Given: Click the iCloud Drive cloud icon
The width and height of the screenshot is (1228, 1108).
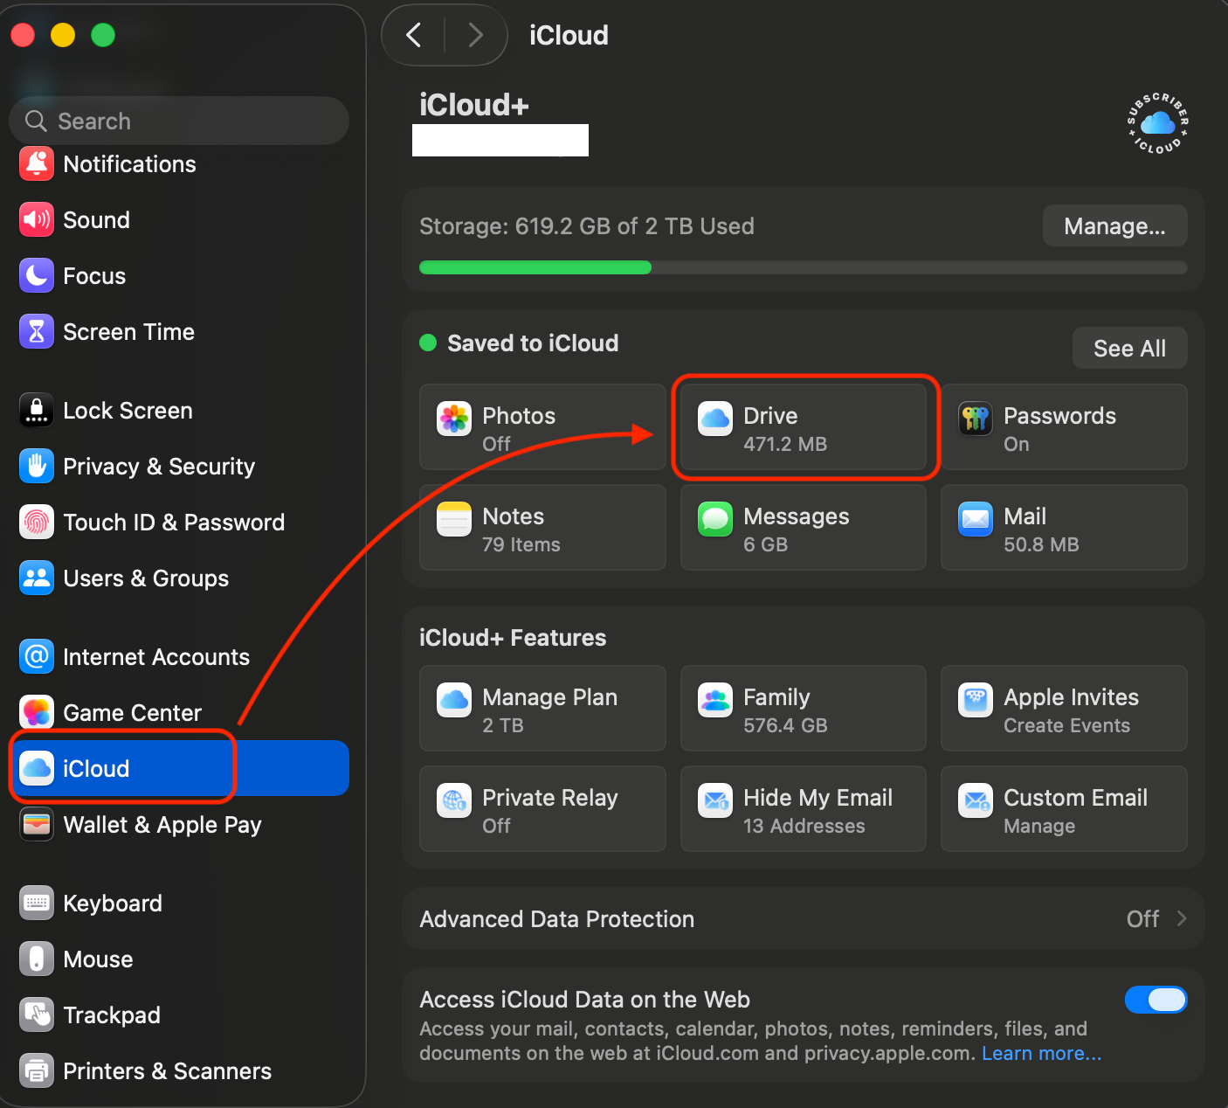Looking at the screenshot, I should 715,419.
